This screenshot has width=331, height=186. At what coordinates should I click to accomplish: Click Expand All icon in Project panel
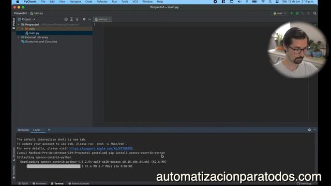pos(71,19)
